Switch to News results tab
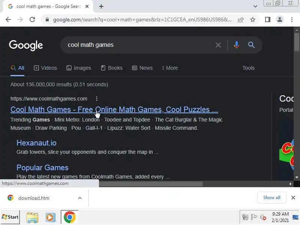The image size is (300, 225). (x=142, y=68)
